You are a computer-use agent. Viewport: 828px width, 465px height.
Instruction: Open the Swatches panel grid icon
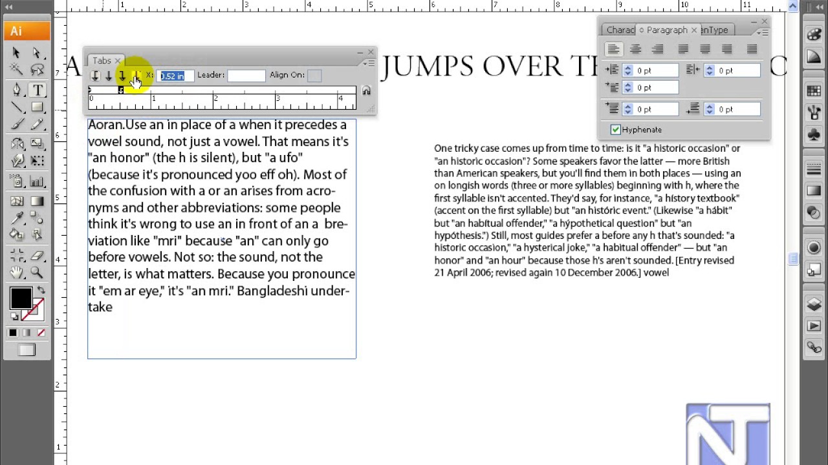click(814, 92)
